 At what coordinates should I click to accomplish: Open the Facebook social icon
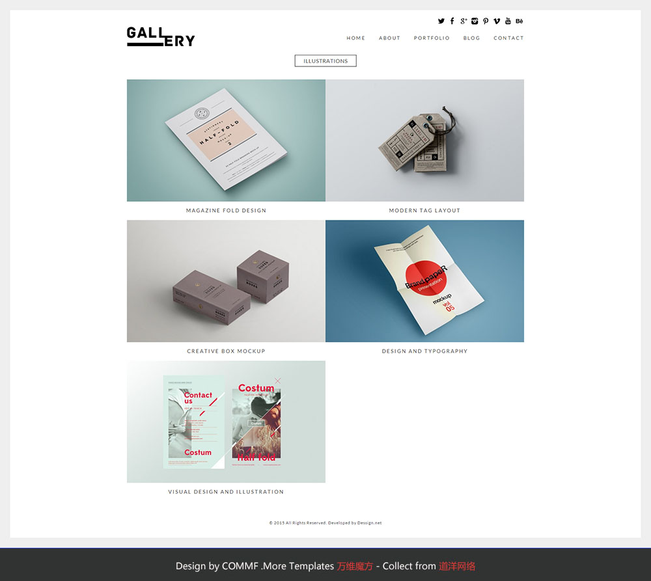coord(452,21)
